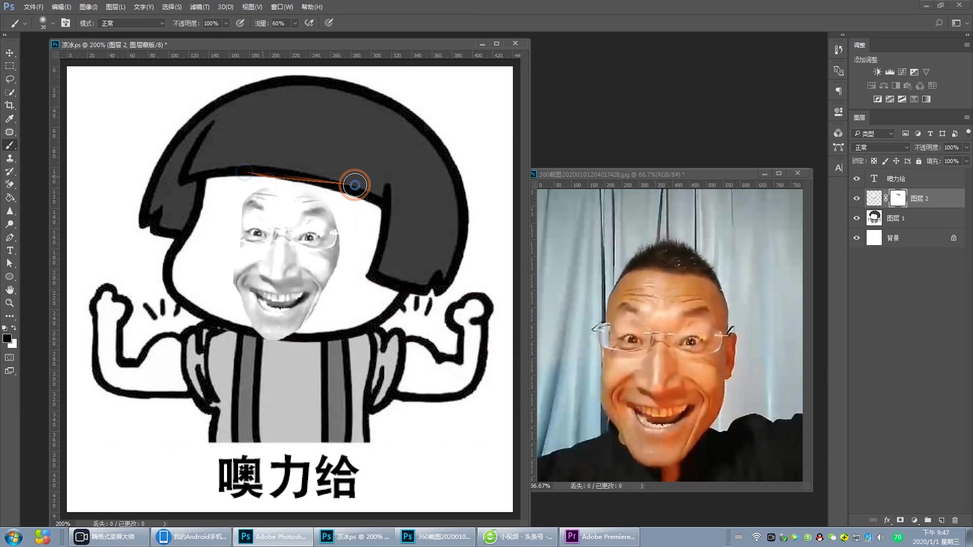Open the foreground color swatch
The width and height of the screenshot is (973, 547).
[7, 338]
